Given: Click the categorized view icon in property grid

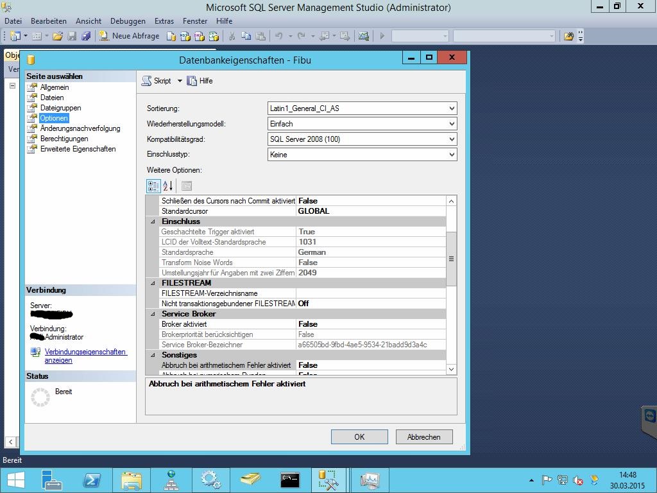Looking at the screenshot, I should pos(153,186).
